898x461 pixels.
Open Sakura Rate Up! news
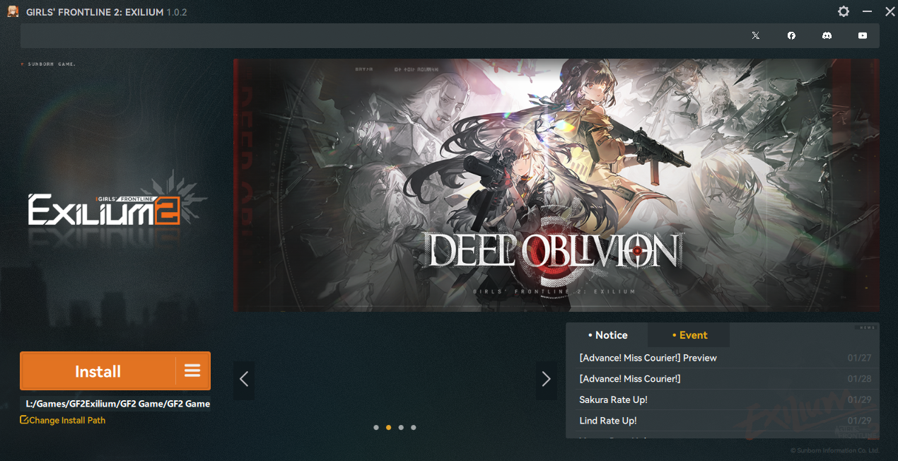pyautogui.click(x=725, y=399)
